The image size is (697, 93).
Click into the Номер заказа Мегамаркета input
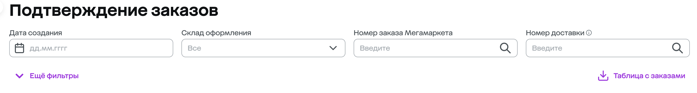pos(435,48)
